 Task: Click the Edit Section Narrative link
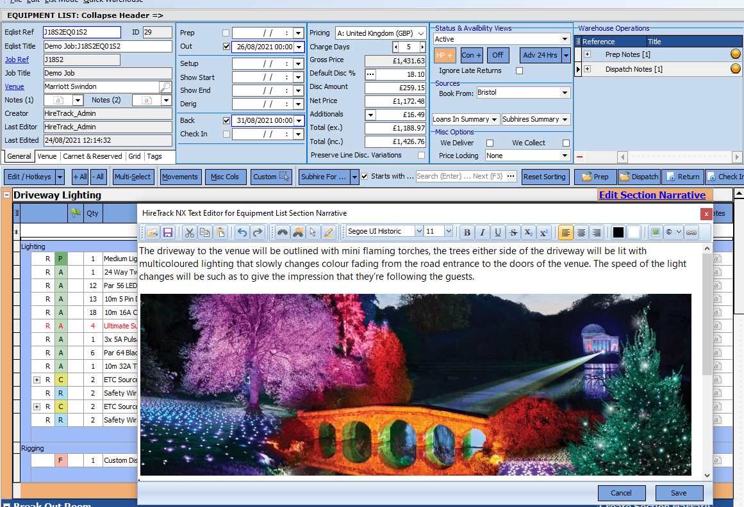pyautogui.click(x=652, y=195)
